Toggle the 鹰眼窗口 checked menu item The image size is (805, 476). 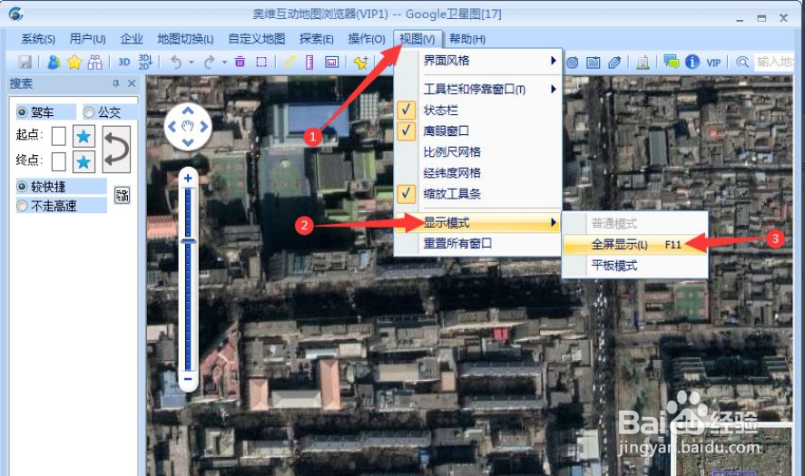477,131
